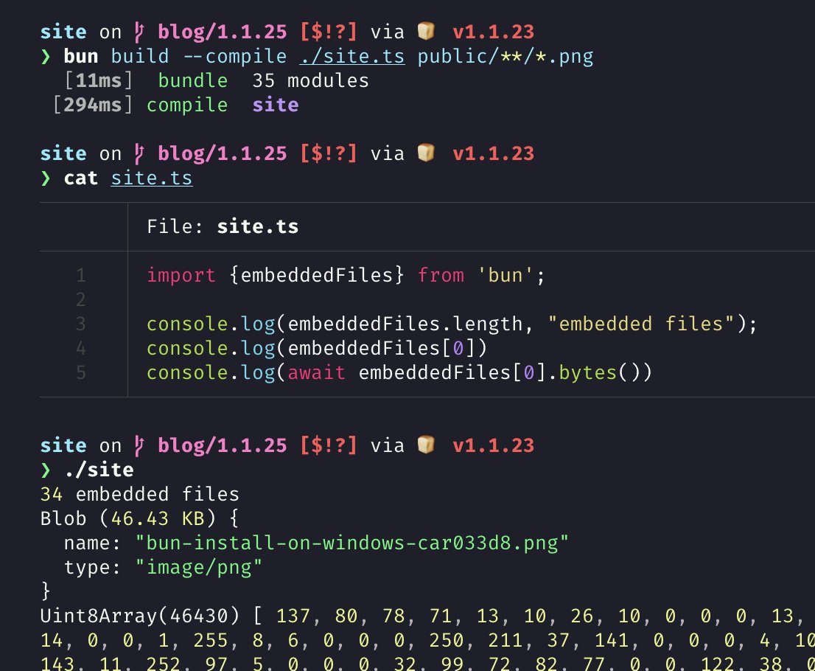Click the 'bytes' method call on line 5
815x671 pixels.
click(588, 372)
